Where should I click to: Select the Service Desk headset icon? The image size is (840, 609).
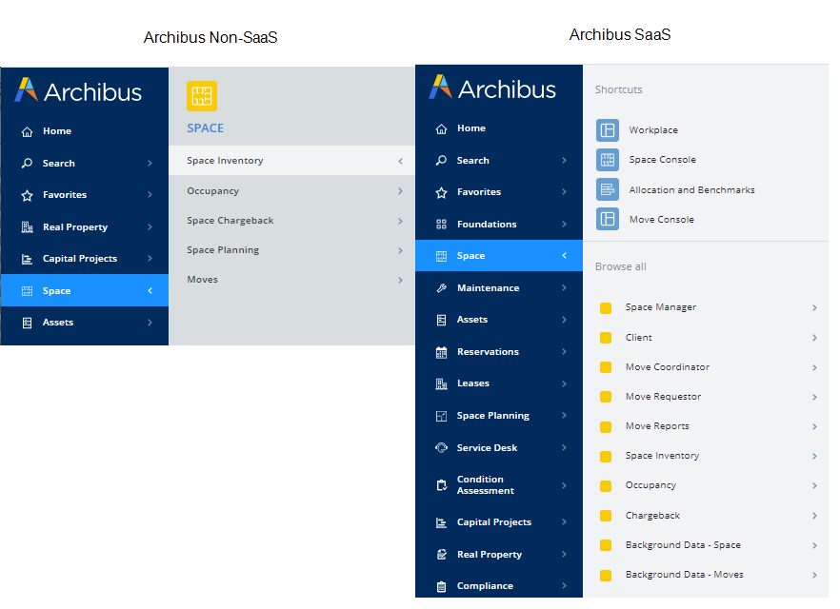coord(441,448)
